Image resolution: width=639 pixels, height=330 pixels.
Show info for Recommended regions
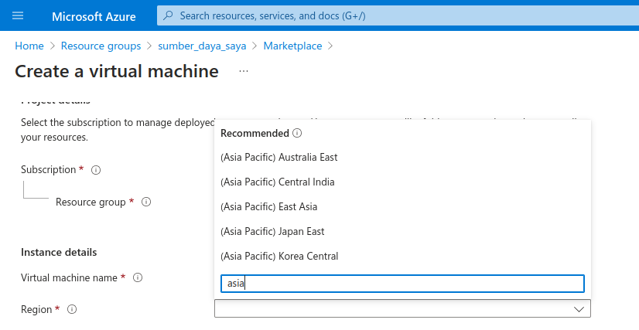(x=297, y=133)
